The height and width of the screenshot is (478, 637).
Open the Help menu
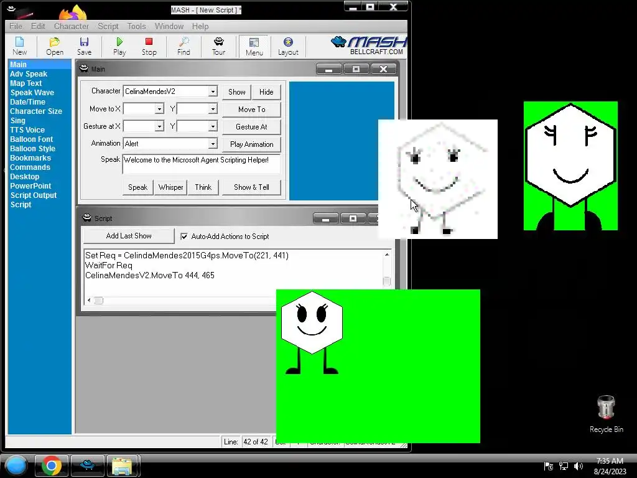200,26
